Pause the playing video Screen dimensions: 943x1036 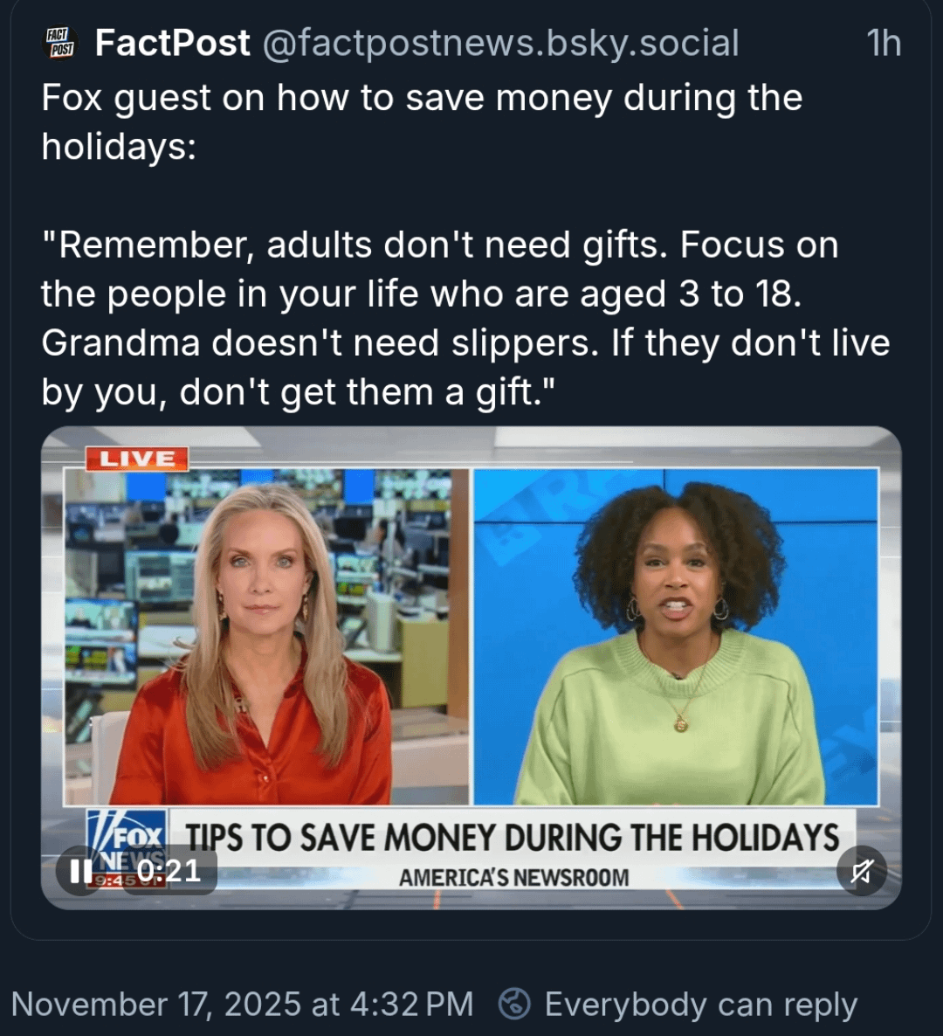pos(81,871)
